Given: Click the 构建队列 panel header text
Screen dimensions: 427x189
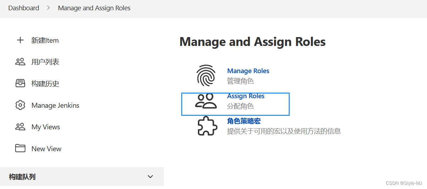Looking at the screenshot, I should point(22,177).
